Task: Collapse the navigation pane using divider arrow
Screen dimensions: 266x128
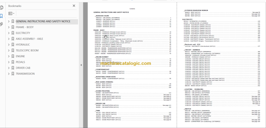Action: 81,65
